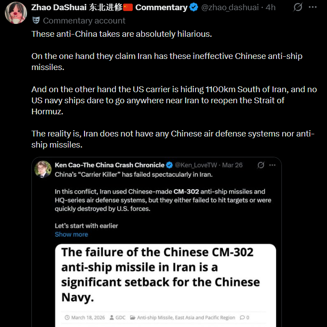Screen dimensions: 327x327
Task: Click the Grok icon in the quoted post
Action: point(261,165)
